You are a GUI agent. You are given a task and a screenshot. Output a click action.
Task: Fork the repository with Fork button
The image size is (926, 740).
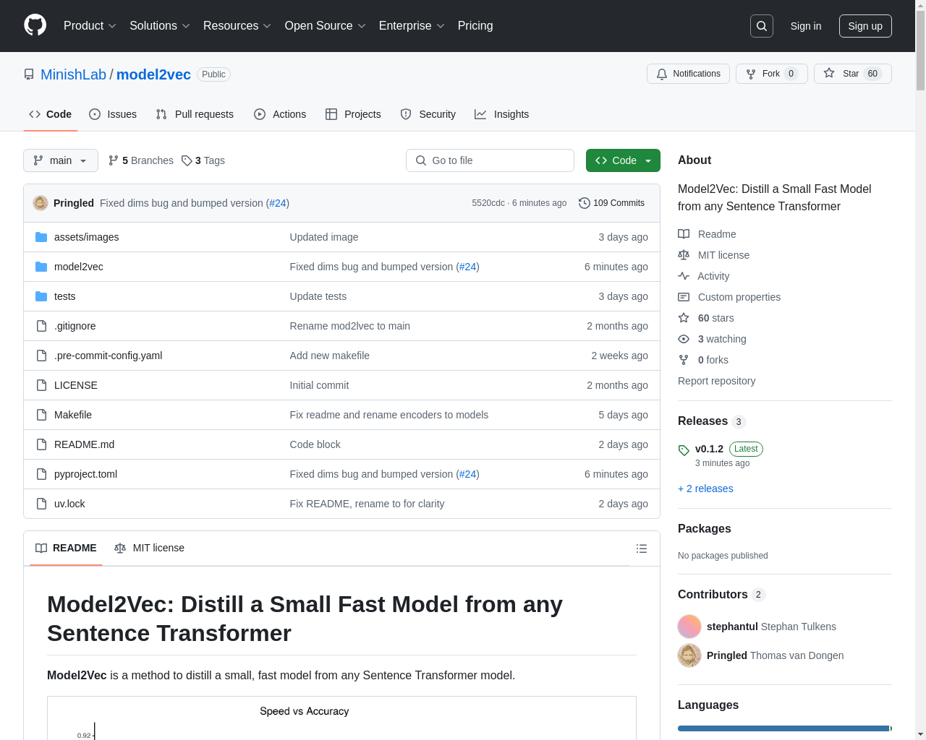coord(771,74)
